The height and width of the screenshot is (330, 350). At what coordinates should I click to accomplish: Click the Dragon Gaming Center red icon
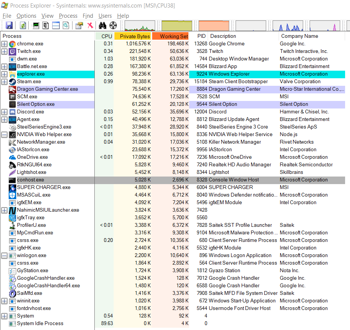point(12,89)
